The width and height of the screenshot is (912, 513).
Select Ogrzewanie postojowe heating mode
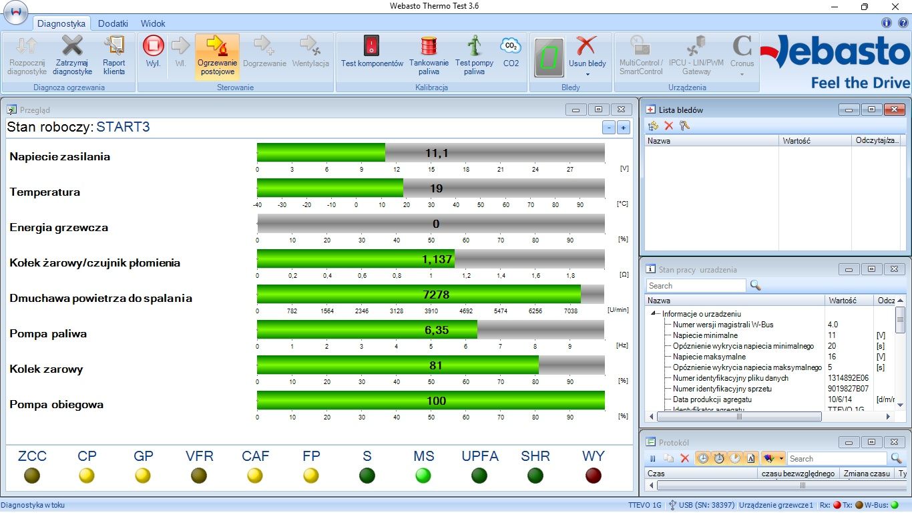(x=217, y=55)
